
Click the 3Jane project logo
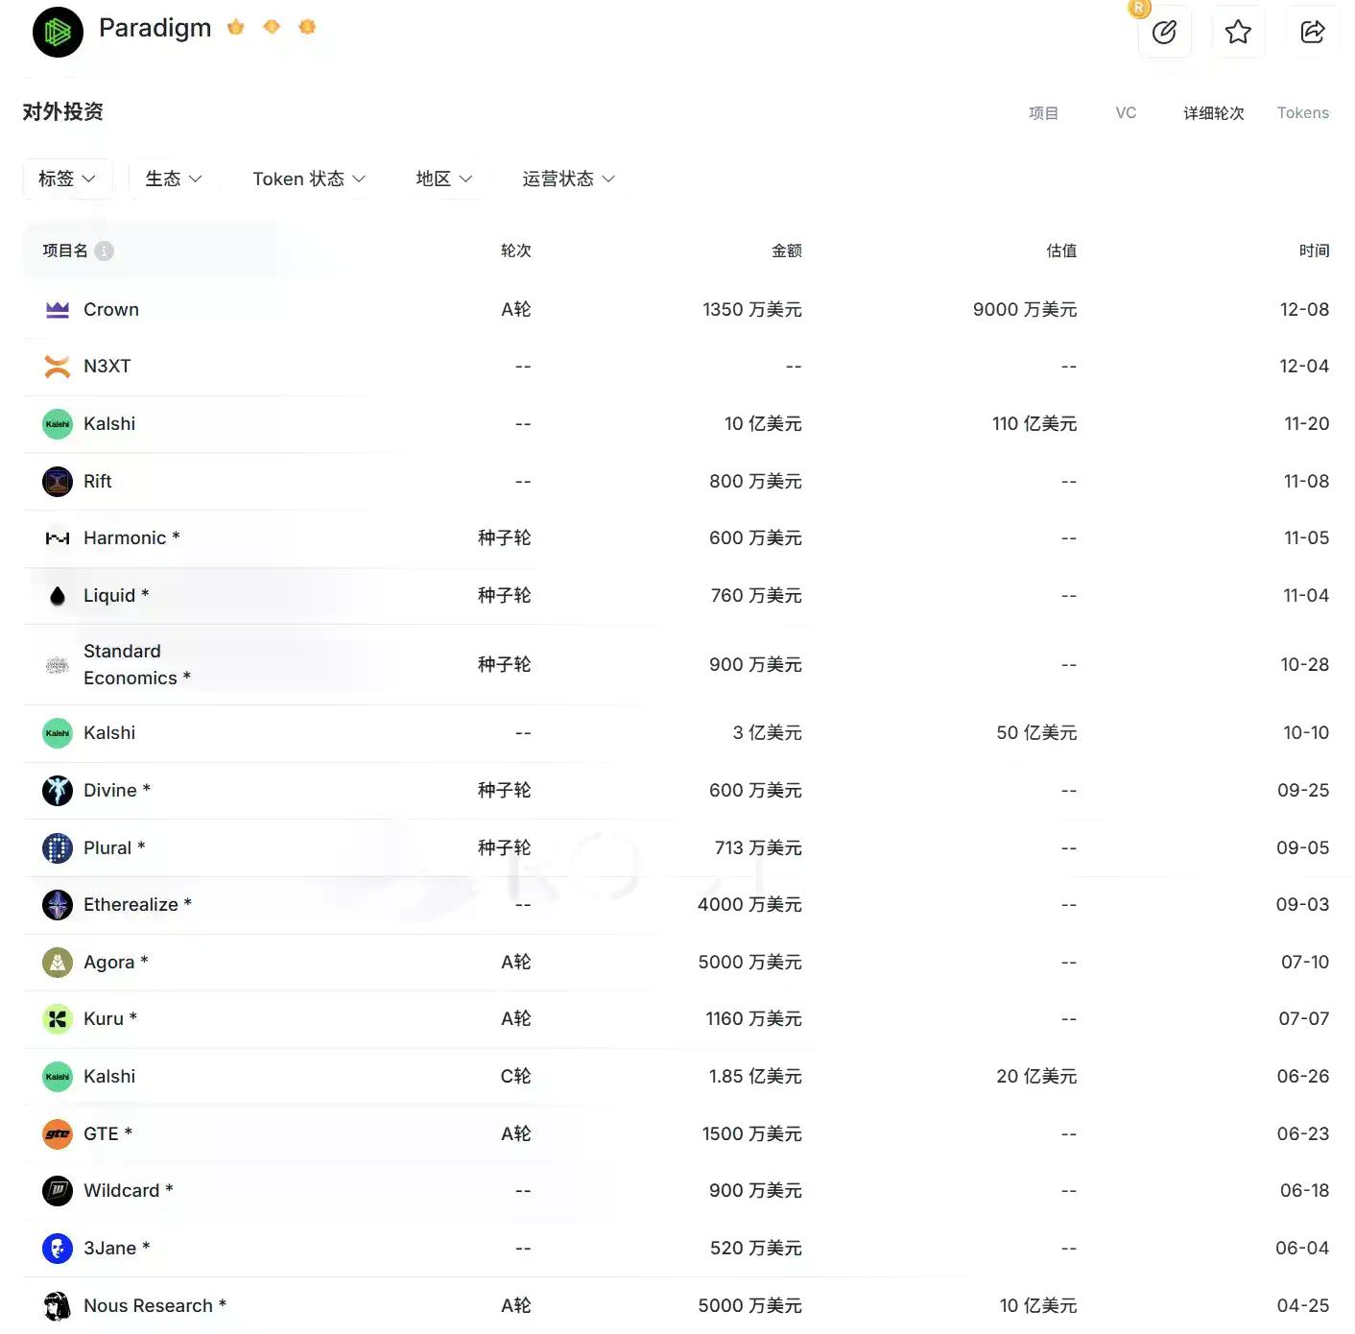(58, 1248)
